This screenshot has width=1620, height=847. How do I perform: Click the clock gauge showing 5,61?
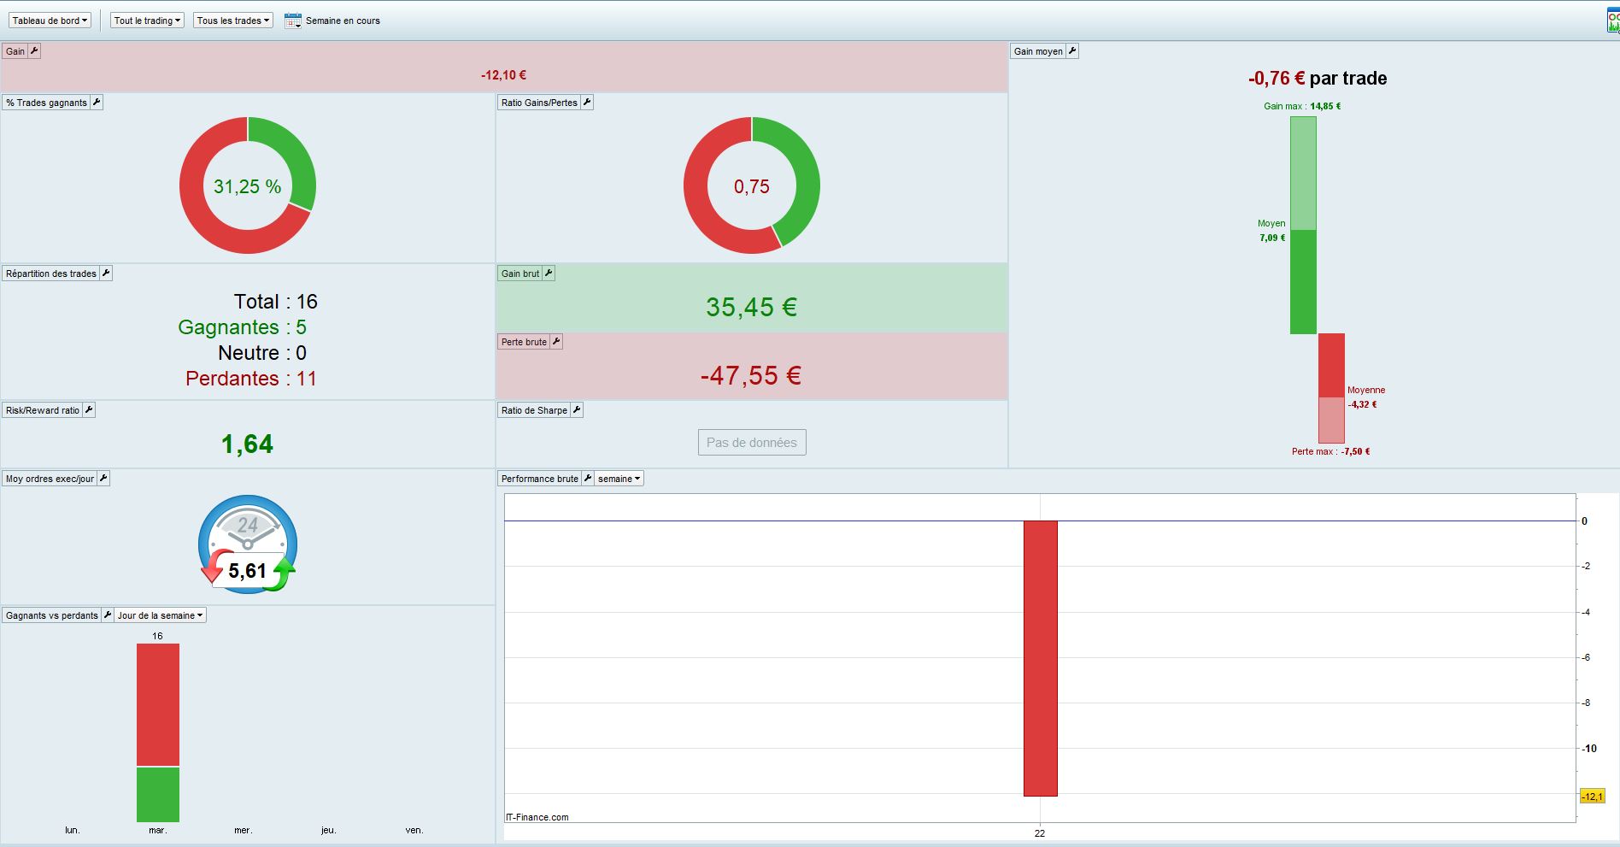[x=248, y=544]
